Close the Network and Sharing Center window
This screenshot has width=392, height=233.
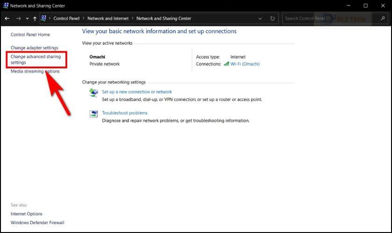click(383, 6)
